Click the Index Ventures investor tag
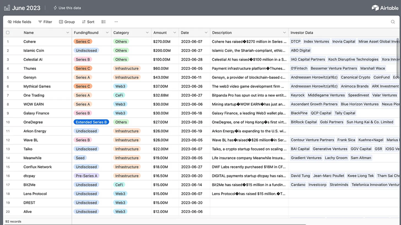The height and width of the screenshot is (225, 401). [x=316, y=41]
